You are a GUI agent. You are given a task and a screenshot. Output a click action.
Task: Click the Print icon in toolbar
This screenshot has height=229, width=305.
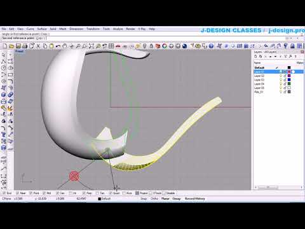coord(25,46)
